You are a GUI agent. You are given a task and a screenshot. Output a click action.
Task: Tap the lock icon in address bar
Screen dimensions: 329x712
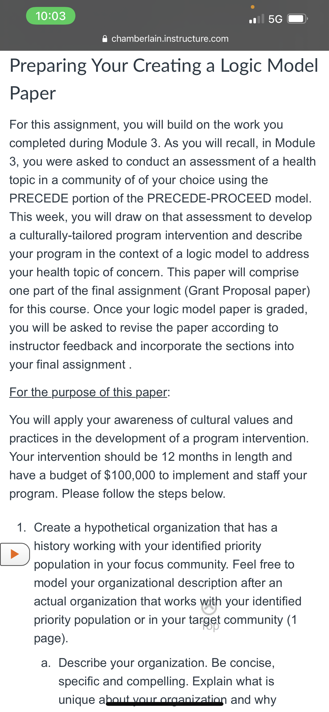(x=105, y=38)
